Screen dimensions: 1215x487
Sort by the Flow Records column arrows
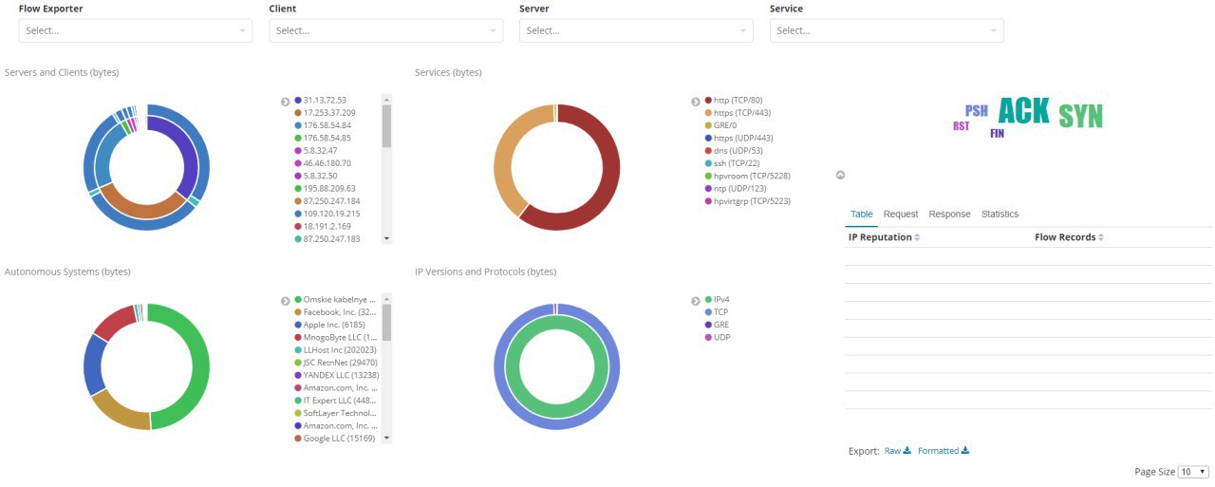[1101, 237]
